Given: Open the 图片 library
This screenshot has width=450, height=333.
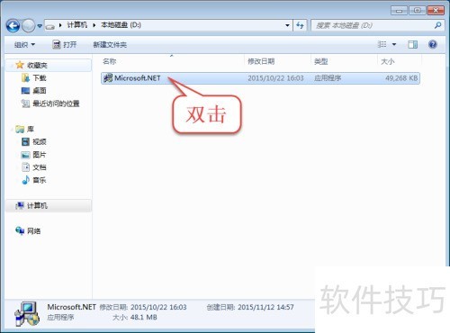Looking at the screenshot, I should pyautogui.click(x=40, y=155).
